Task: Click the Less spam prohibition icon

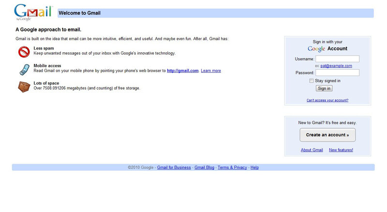Action: [x=24, y=52]
